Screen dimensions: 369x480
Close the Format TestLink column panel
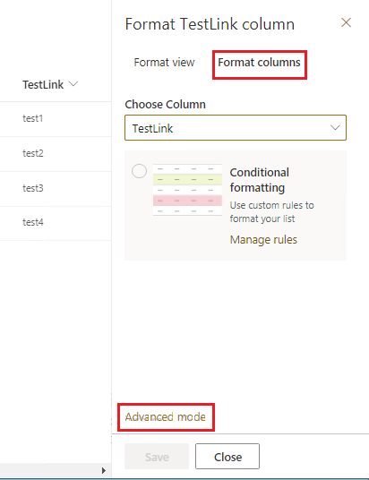[346, 22]
